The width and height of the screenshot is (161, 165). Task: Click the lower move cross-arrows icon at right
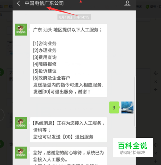156,145
